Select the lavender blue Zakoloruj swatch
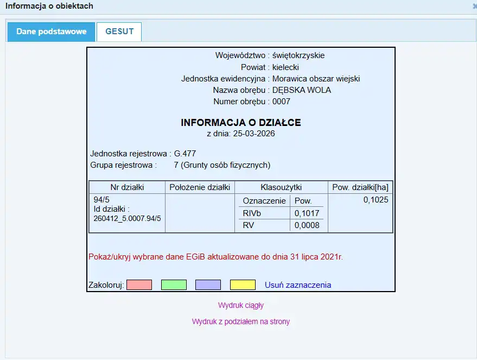The image size is (477, 360). 208,285
